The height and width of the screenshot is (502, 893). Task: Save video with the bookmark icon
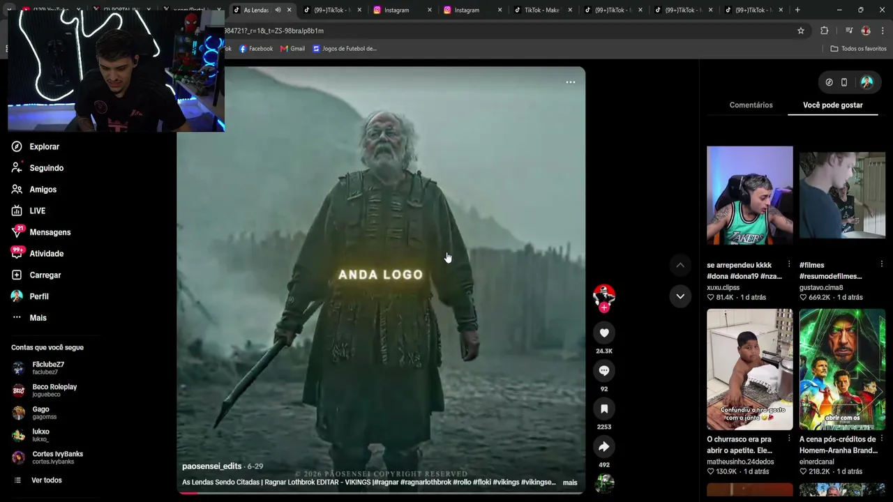tap(604, 409)
